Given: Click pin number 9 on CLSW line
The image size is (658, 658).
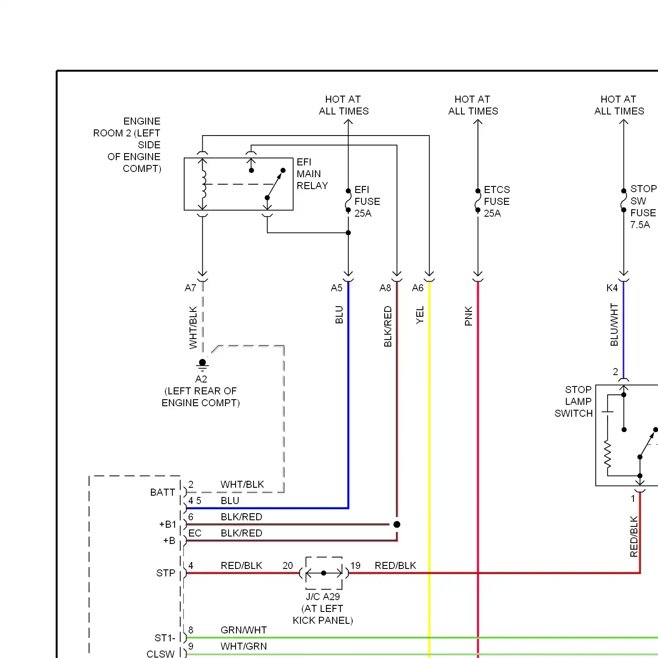Looking at the screenshot, I should (x=191, y=646).
